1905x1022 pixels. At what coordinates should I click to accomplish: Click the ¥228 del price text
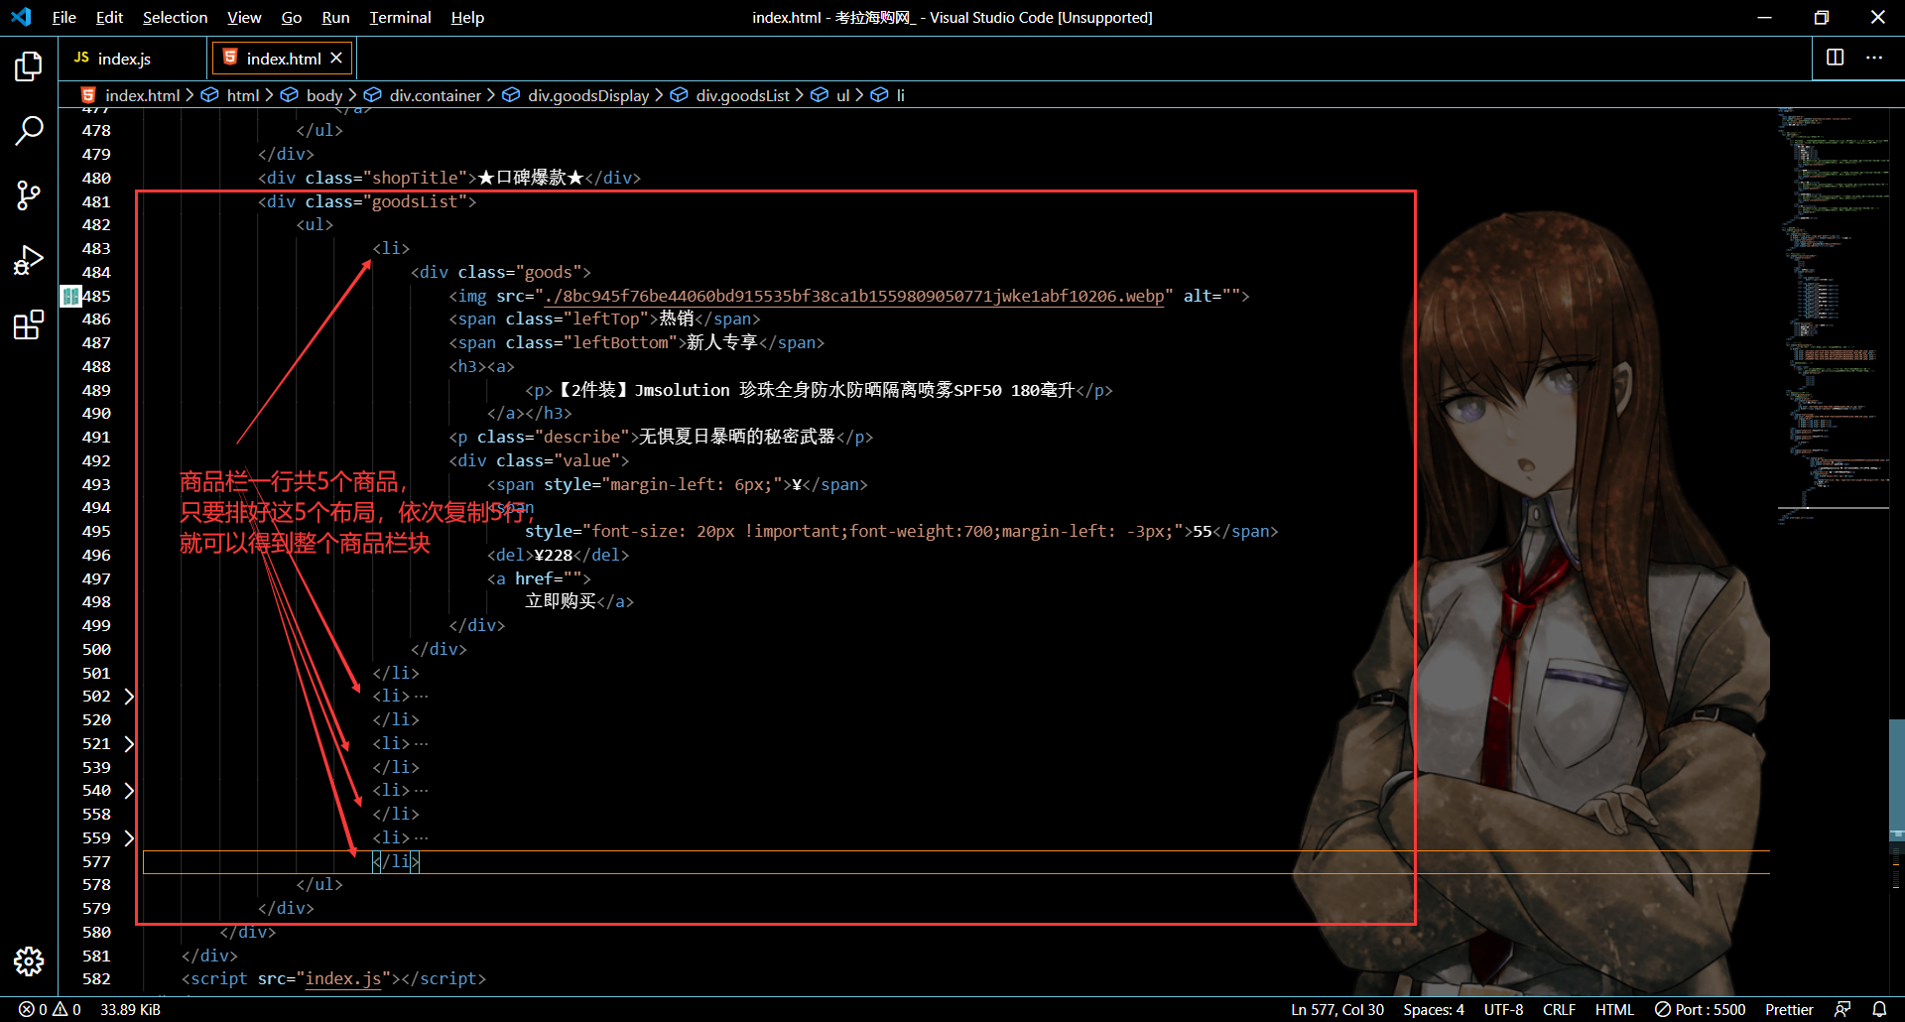[554, 555]
